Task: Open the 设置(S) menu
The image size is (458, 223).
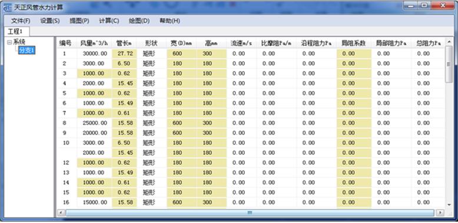Action: pos(50,21)
